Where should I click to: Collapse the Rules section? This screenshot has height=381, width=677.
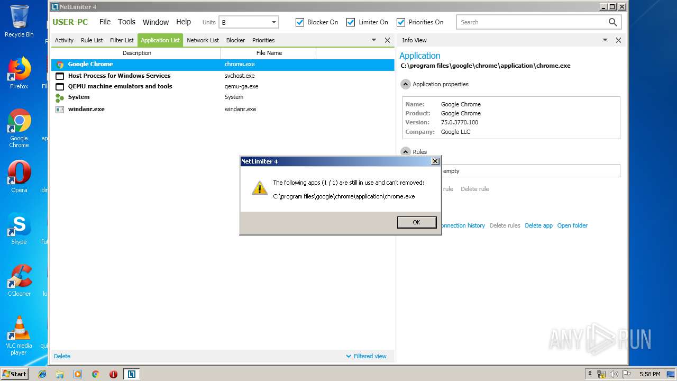(406, 152)
